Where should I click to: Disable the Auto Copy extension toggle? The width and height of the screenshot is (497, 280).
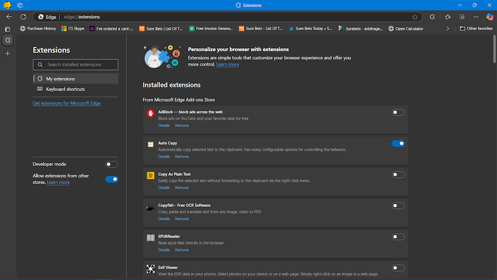(x=398, y=144)
